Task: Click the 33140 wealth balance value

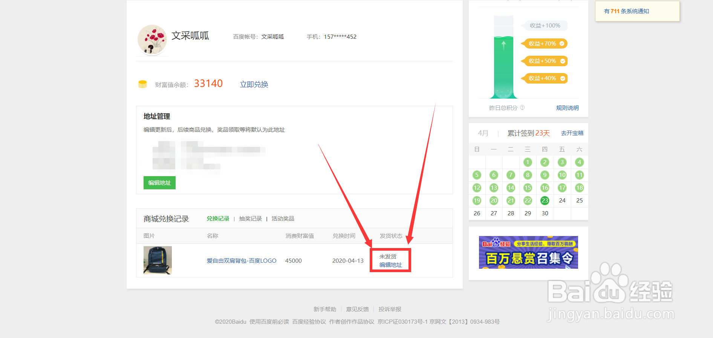Action: click(x=208, y=84)
